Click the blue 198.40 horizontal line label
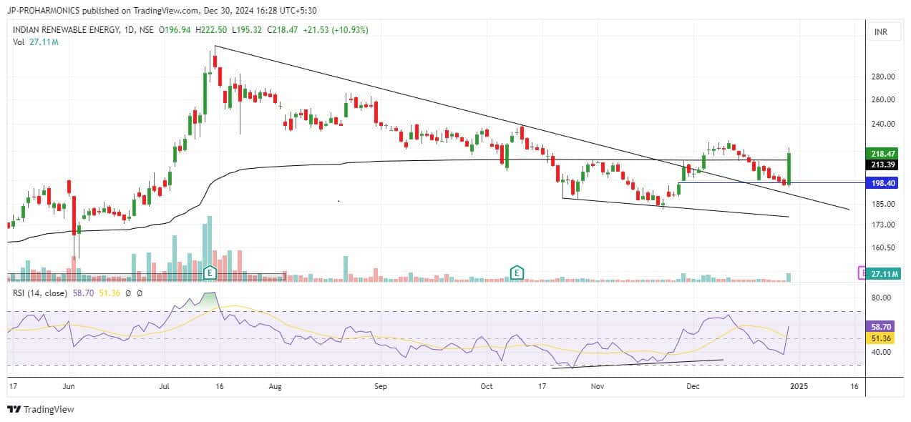 tap(880, 183)
